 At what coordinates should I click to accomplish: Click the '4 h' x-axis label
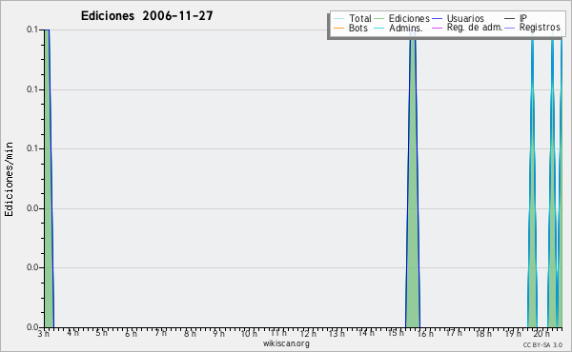point(72,333)
